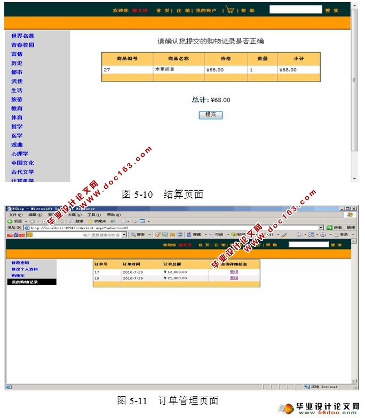Click the top page vertical scrollbar down arrow
This screenshot has height=418, width=365.
(354, 179)
